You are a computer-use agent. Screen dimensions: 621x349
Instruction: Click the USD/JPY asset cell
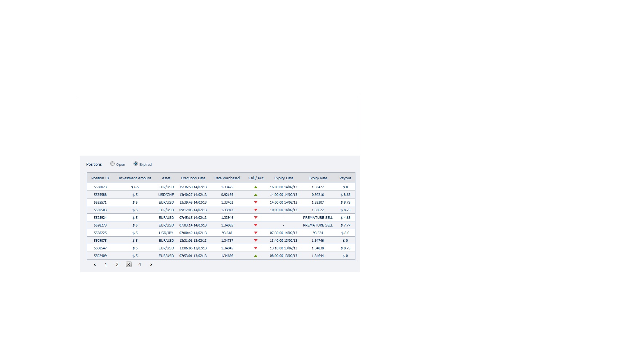click(166, 233)
